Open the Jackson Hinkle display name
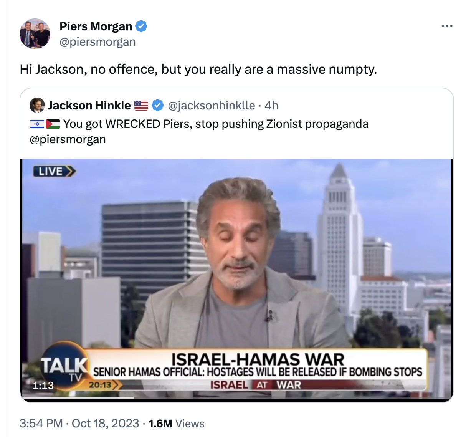466x437 pixels. pos(89,105)
